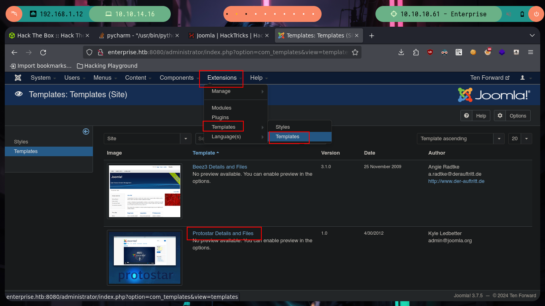The height and width of the screenshot is (306, 545).
Task: Open the Hacking Playground bookmark folder
Action: pos(107,66)
